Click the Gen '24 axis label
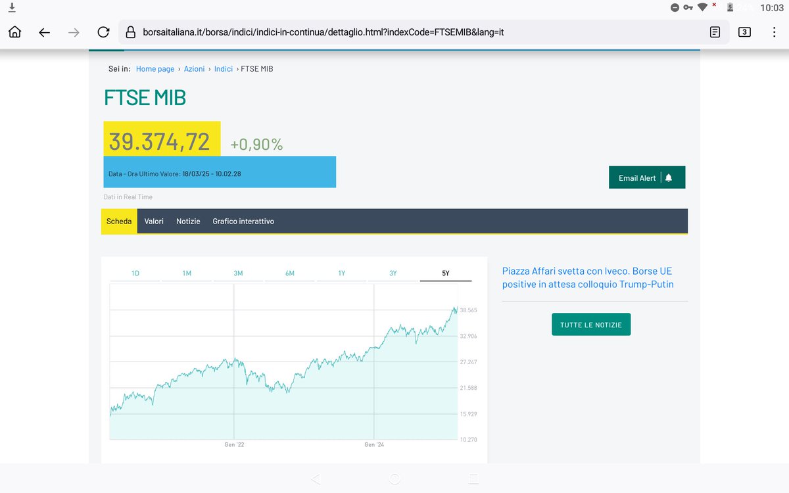This screenshot has width=789, height=493. 374,445
